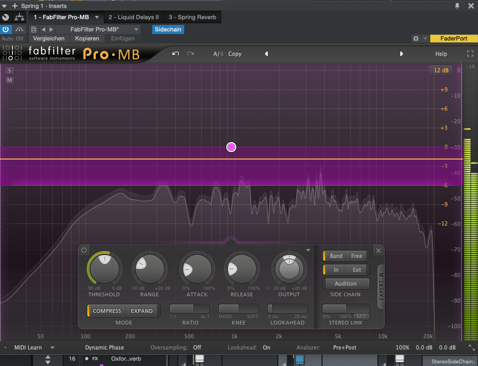Collapse the EXPERT panel tab

coord(381,286)
